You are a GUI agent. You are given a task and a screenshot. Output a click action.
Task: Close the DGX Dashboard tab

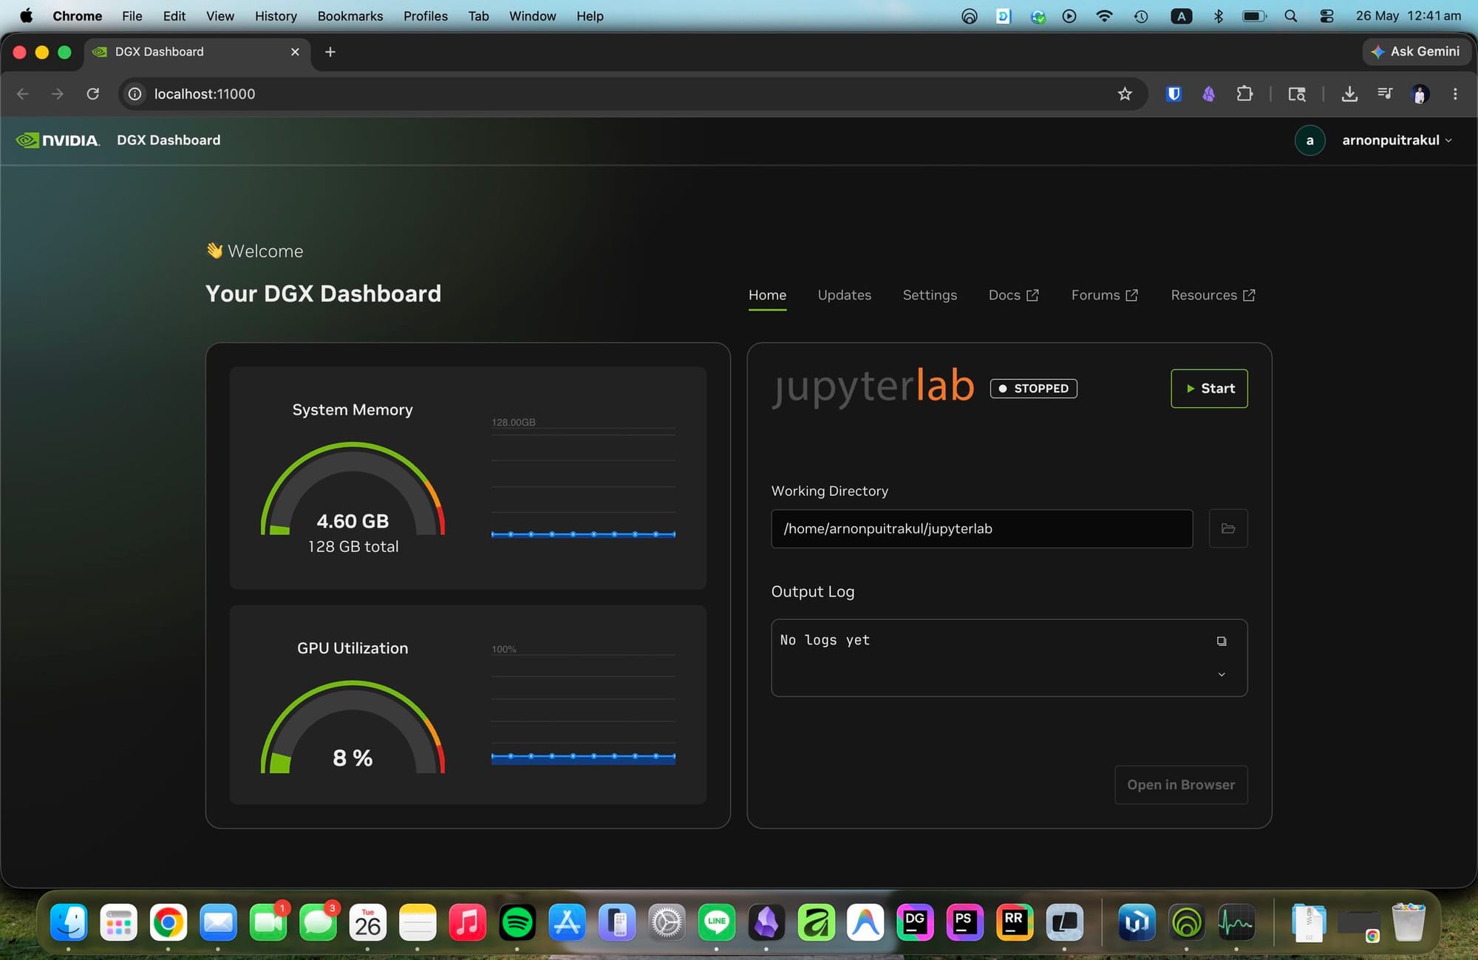(295, 52)
